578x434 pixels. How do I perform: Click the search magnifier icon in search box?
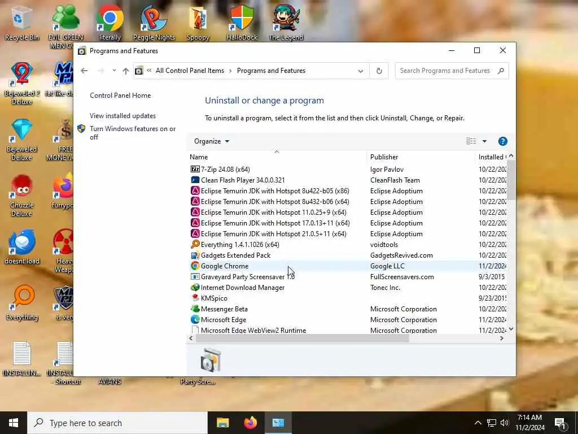coord(501,71)
